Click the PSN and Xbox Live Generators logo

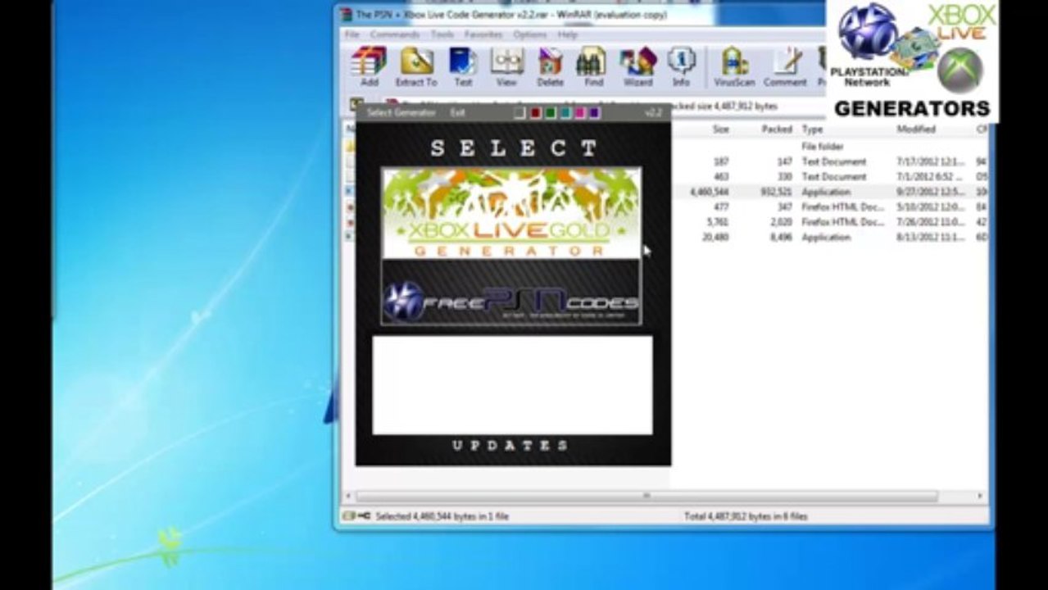[x=912, y=61]
